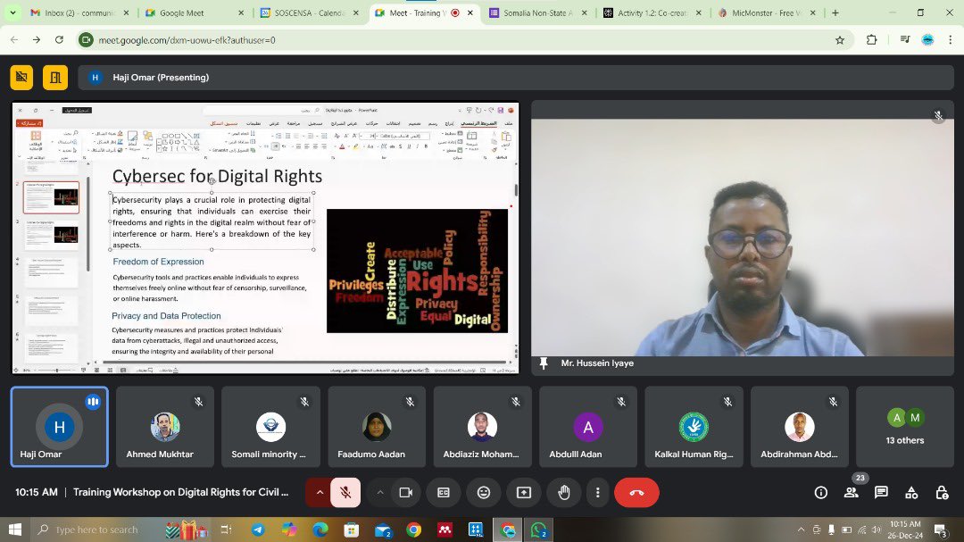Click the Type here to search box
964x542 pixels.
point(96,529)
